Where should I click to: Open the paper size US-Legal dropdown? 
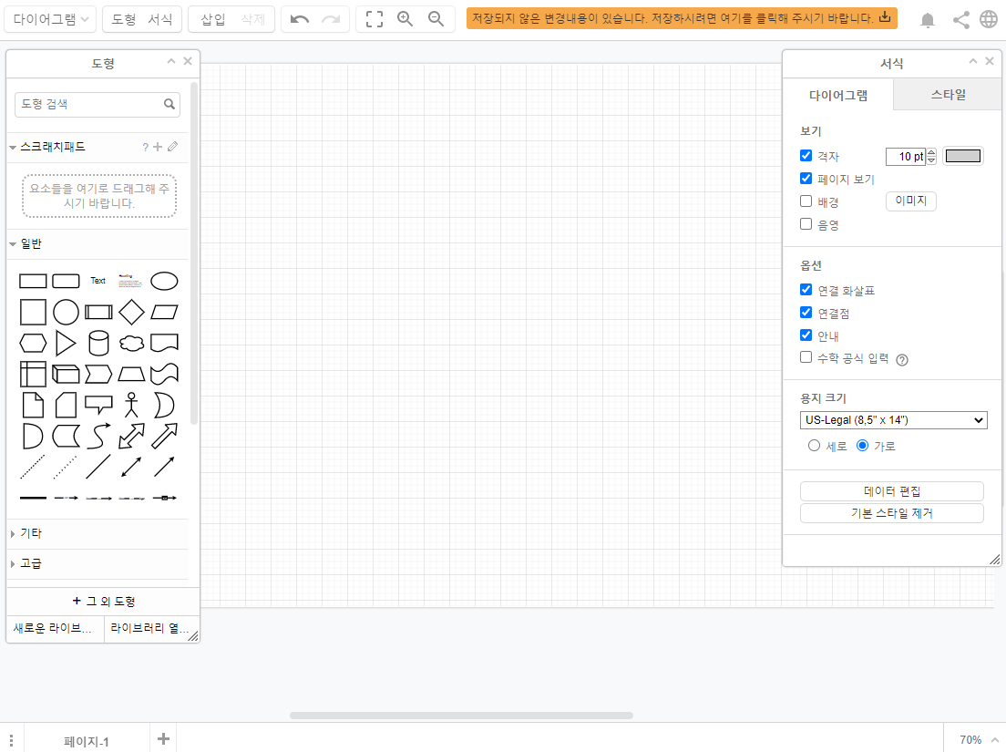click(x=893, y=420)
